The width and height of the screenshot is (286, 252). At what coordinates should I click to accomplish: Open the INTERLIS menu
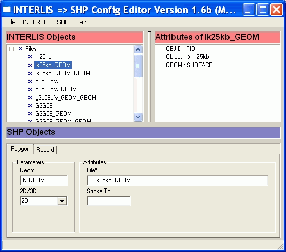(x=36, y=22)
